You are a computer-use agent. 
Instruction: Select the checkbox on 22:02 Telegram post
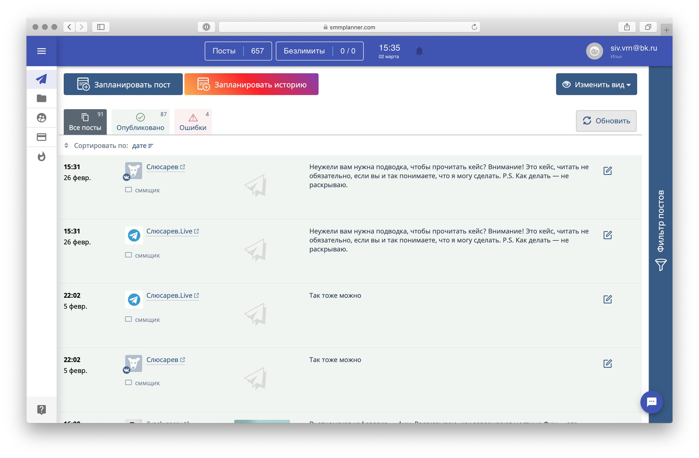tap(129, 319)
